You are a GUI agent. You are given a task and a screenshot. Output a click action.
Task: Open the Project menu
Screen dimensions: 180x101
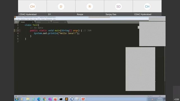tap(43, 19)
